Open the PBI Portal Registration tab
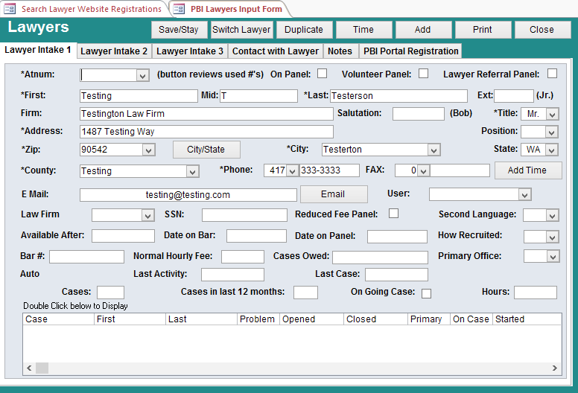 411,51
